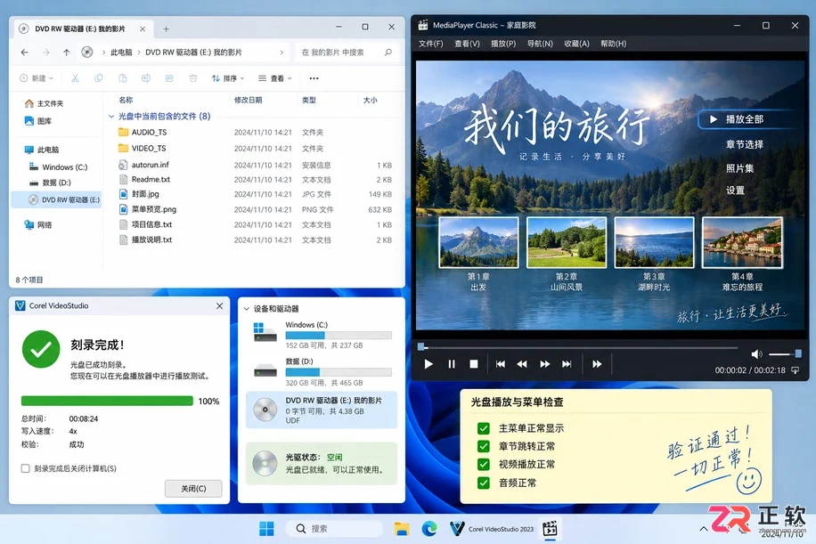
Task: Open the 文件(F) menu in MediaPlayer
Action: pyautogui.click(x=431, y=44)
